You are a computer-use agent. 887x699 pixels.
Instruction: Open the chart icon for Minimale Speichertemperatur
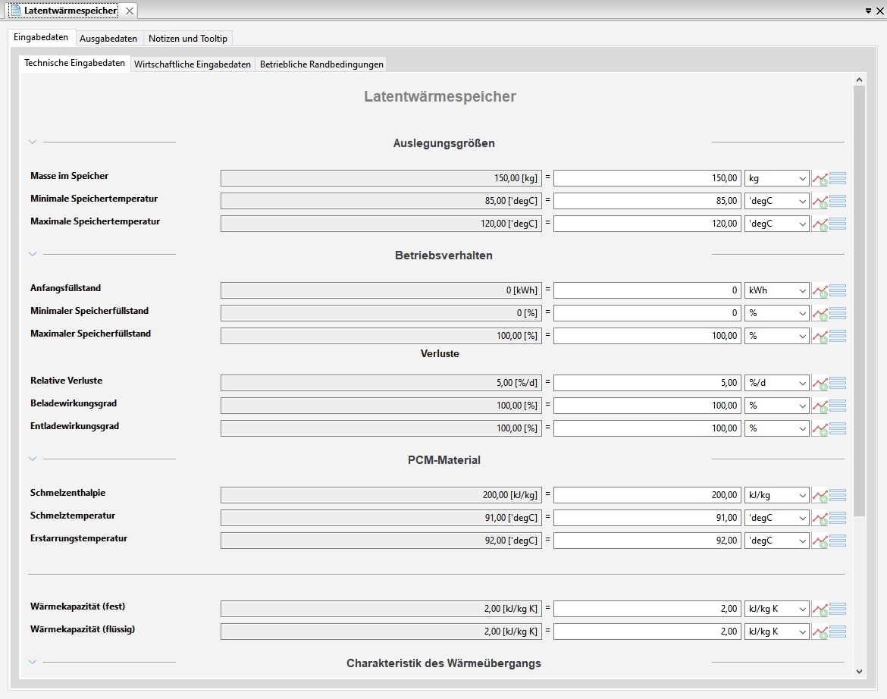tap(820, 202)
